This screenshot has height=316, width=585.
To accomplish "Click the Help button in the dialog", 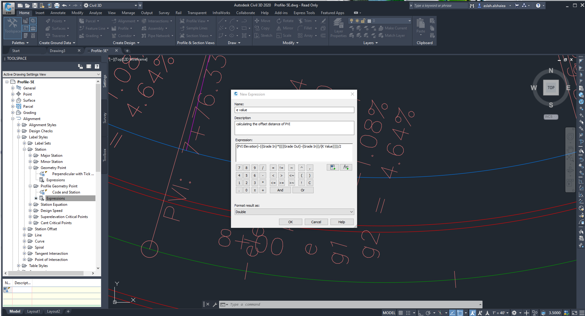I will click(x=341, y=221).
